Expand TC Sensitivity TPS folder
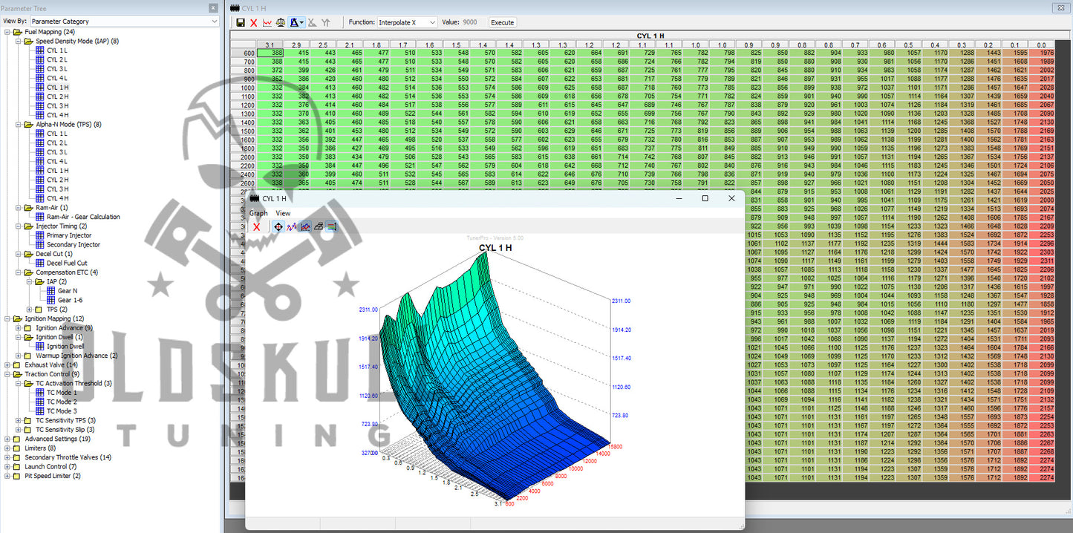The width and height of the screenshot is (1073, 533). click(19, 420)
